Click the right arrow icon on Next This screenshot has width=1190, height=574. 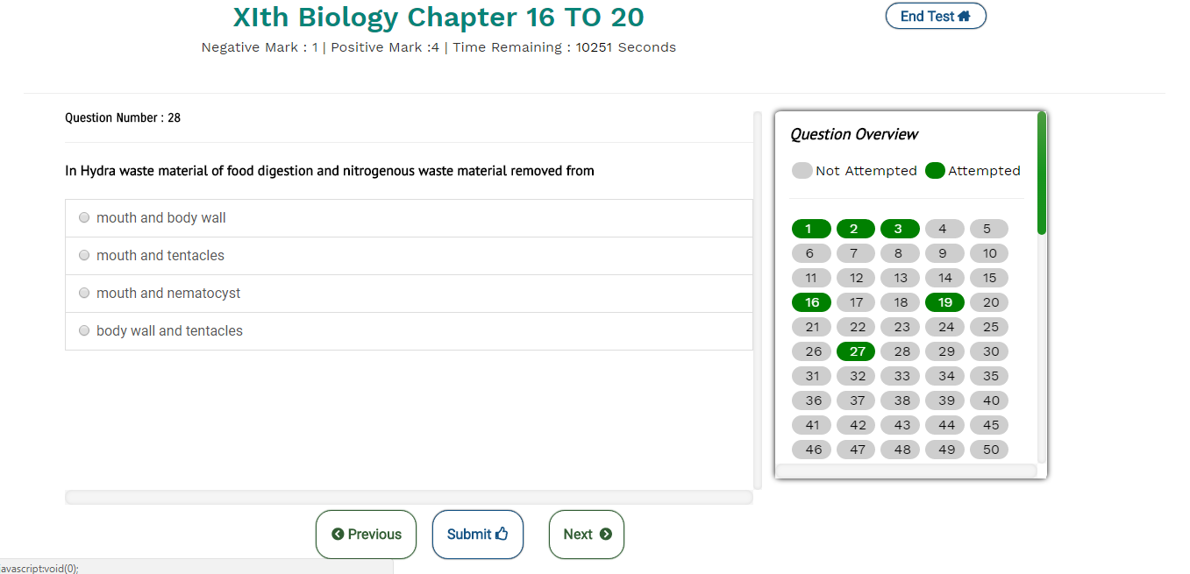click(x=605, y=535)
